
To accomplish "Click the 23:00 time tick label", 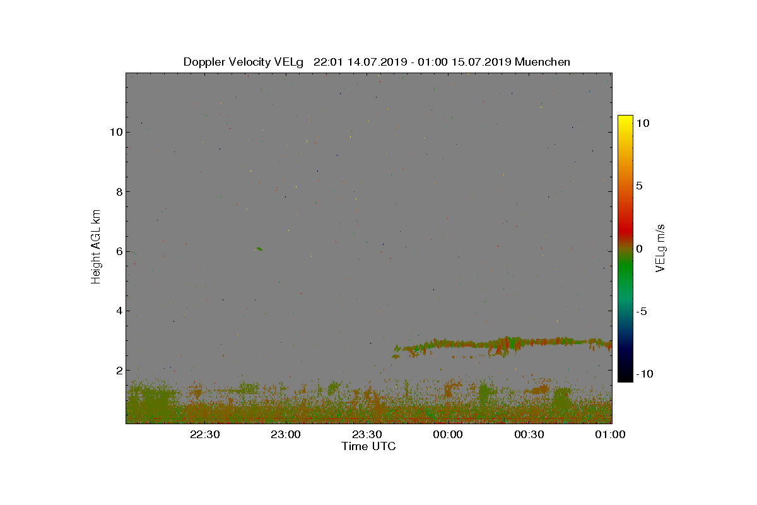I will tap(286, 434).
